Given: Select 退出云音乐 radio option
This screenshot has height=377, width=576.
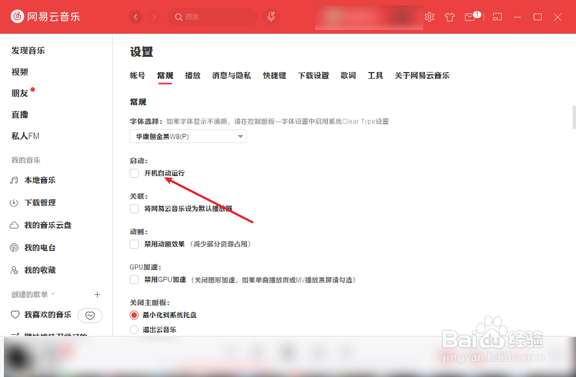Looking at the screenshot, I should [134, 329].
